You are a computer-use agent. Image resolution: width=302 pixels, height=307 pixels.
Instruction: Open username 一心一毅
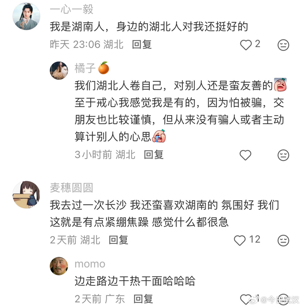(71, 10)
